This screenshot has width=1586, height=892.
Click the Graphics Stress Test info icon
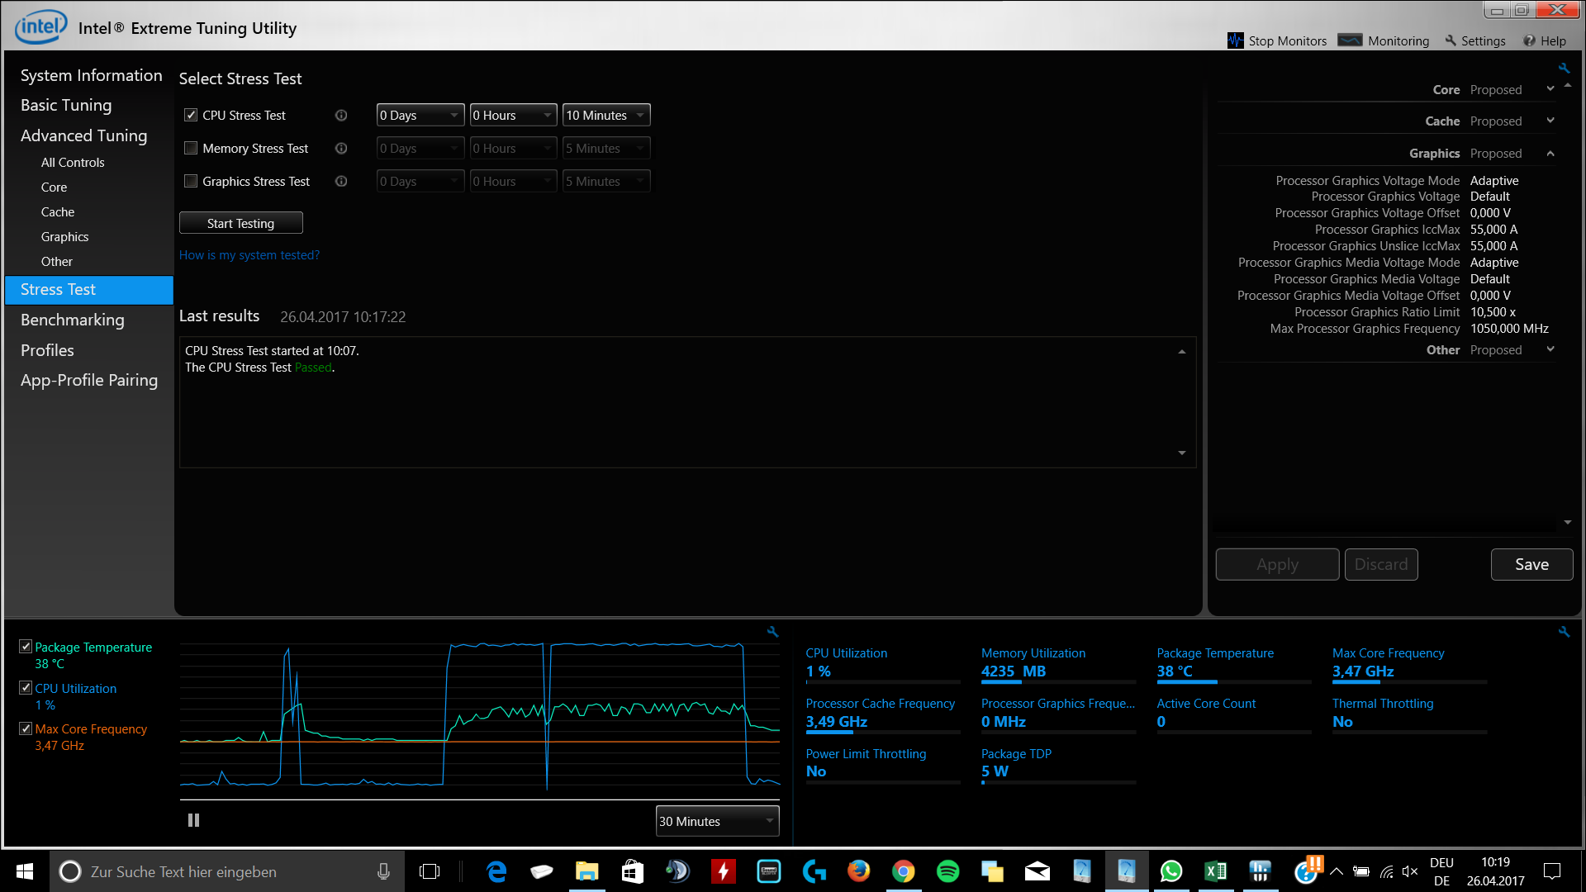(x=341, y=182)
